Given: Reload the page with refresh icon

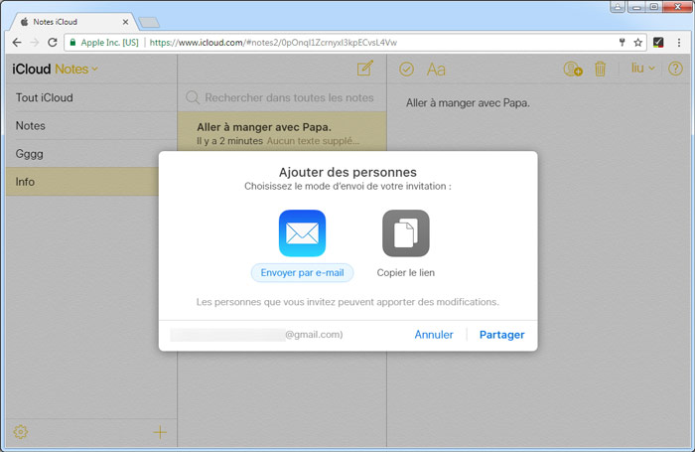Looking at the screenshot, I should pyautogui.click(x=53, y=43).
